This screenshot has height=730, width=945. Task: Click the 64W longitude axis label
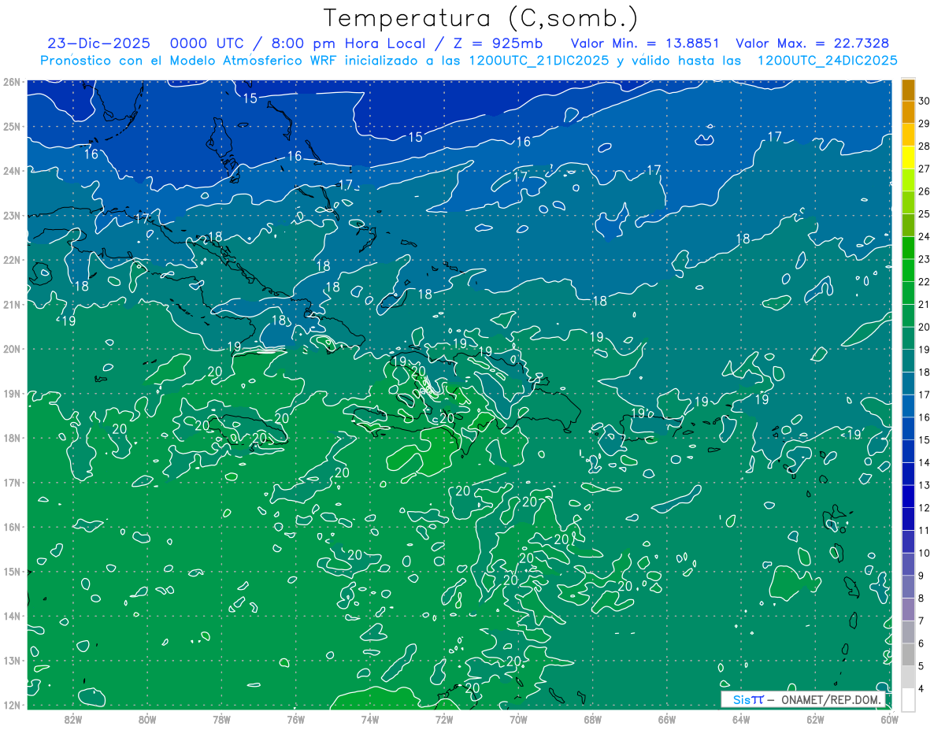pyautogui.click(x=741, y=718)
